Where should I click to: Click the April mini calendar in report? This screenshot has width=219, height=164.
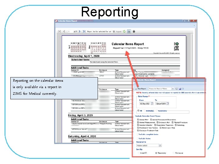pyautogui.click(x=77, y=47)
